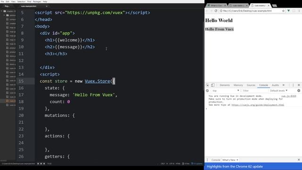The width and height of the screenshot is (302, 170).
Task: Bookmark this page with the star icon
Action: click(x=283, y=11)
